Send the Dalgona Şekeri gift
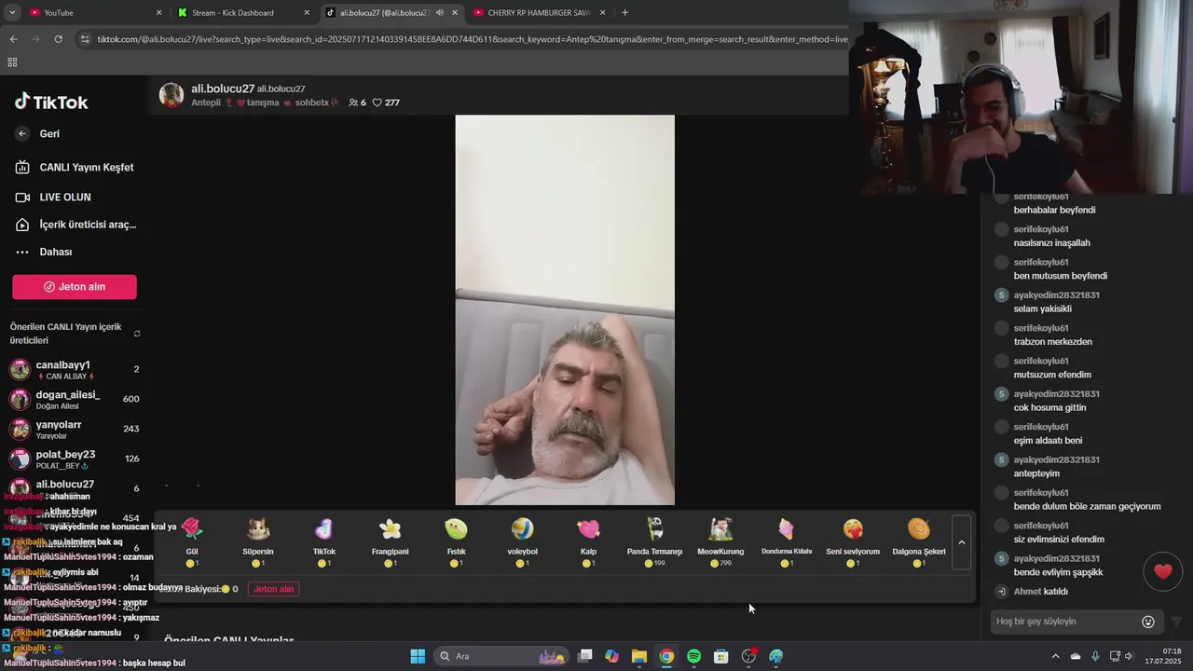1193x671 pixels. pos(919,541)
